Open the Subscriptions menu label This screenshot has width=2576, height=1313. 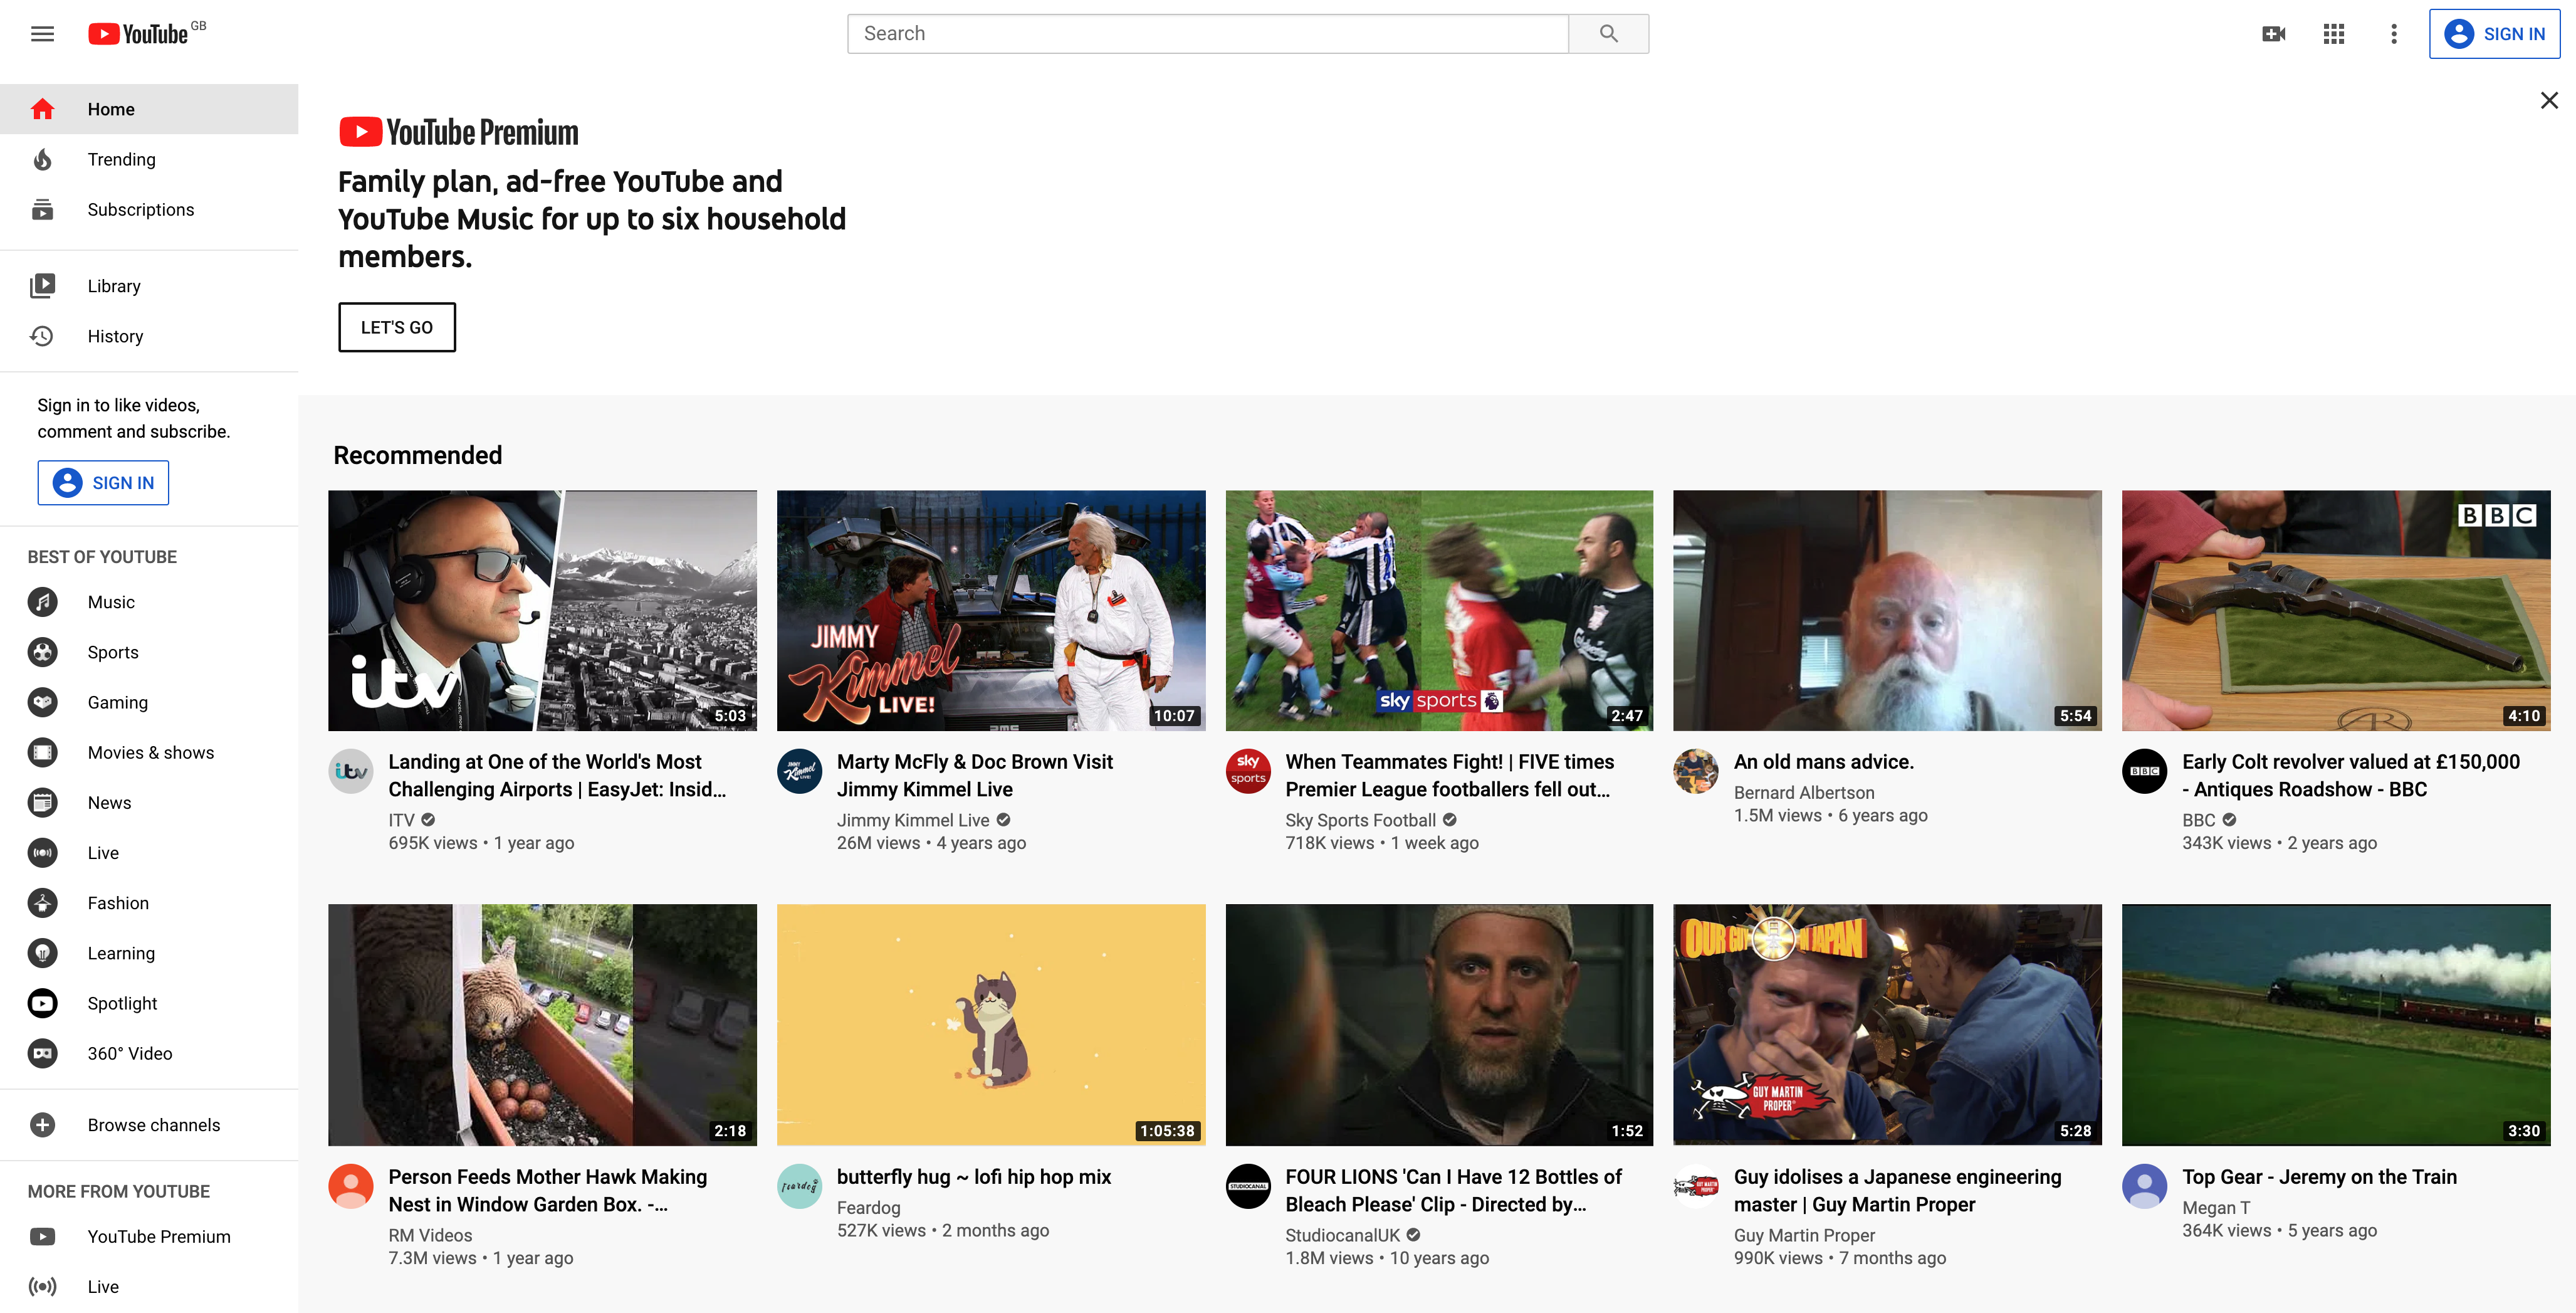click(x=141, y=209)
